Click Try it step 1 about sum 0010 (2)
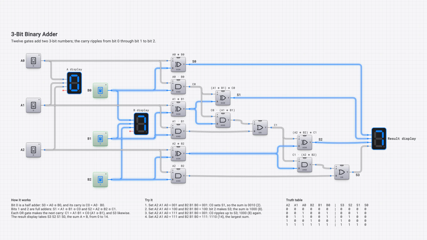This screenshot has width=427, height=240. [203, 205]
